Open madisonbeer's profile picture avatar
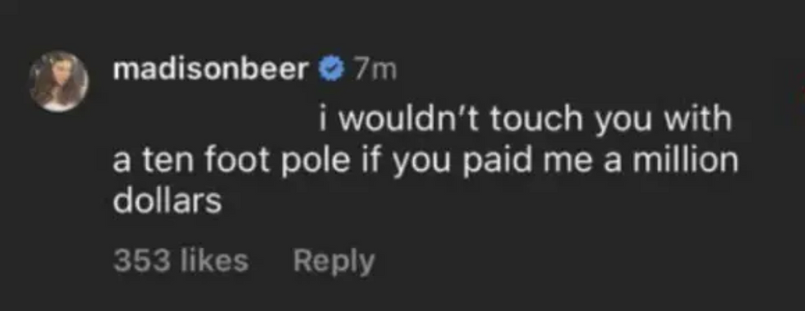Image resolution: width=805 pixels, height=311 pixels. [58, 81]
